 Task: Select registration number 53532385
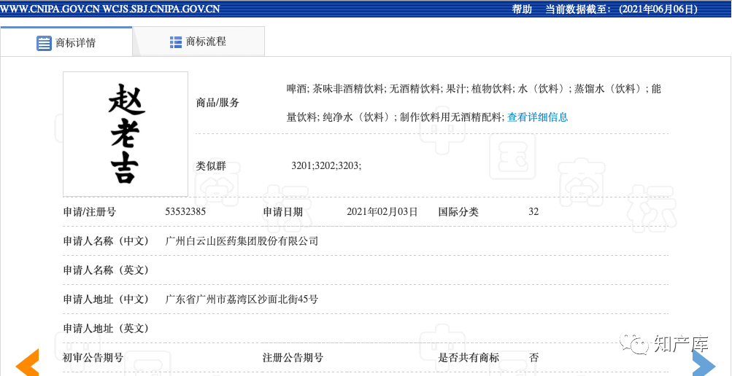pos(185,212)
